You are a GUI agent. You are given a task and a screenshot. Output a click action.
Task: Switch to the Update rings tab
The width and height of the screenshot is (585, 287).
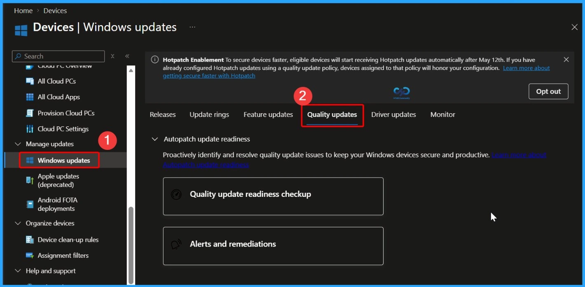tap(209, 114)
